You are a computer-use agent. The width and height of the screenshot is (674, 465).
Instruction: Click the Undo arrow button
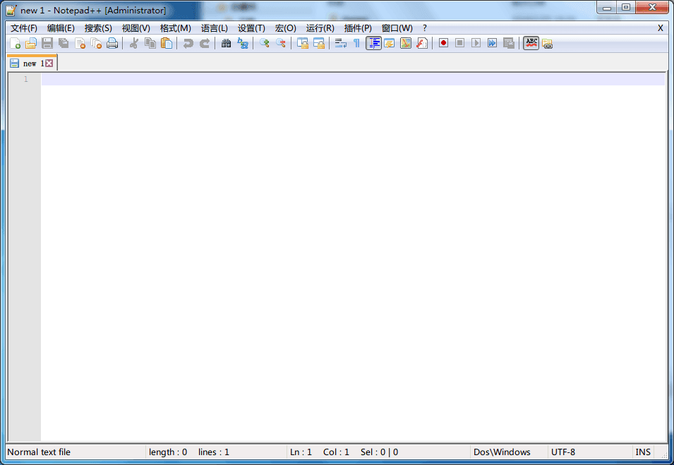[186, 43]
